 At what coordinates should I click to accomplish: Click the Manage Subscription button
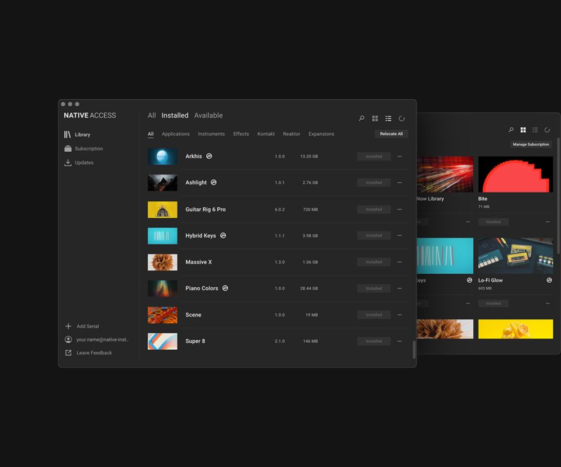click(x=531, y=144)
